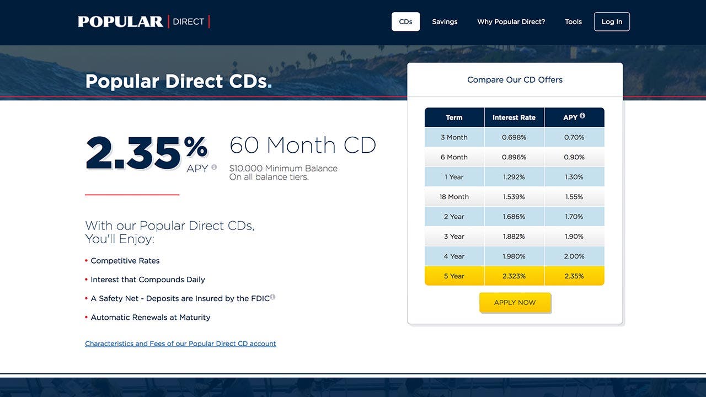Click the 2.323% interest rate cell
706x397 pixels.
click(514, 276)
